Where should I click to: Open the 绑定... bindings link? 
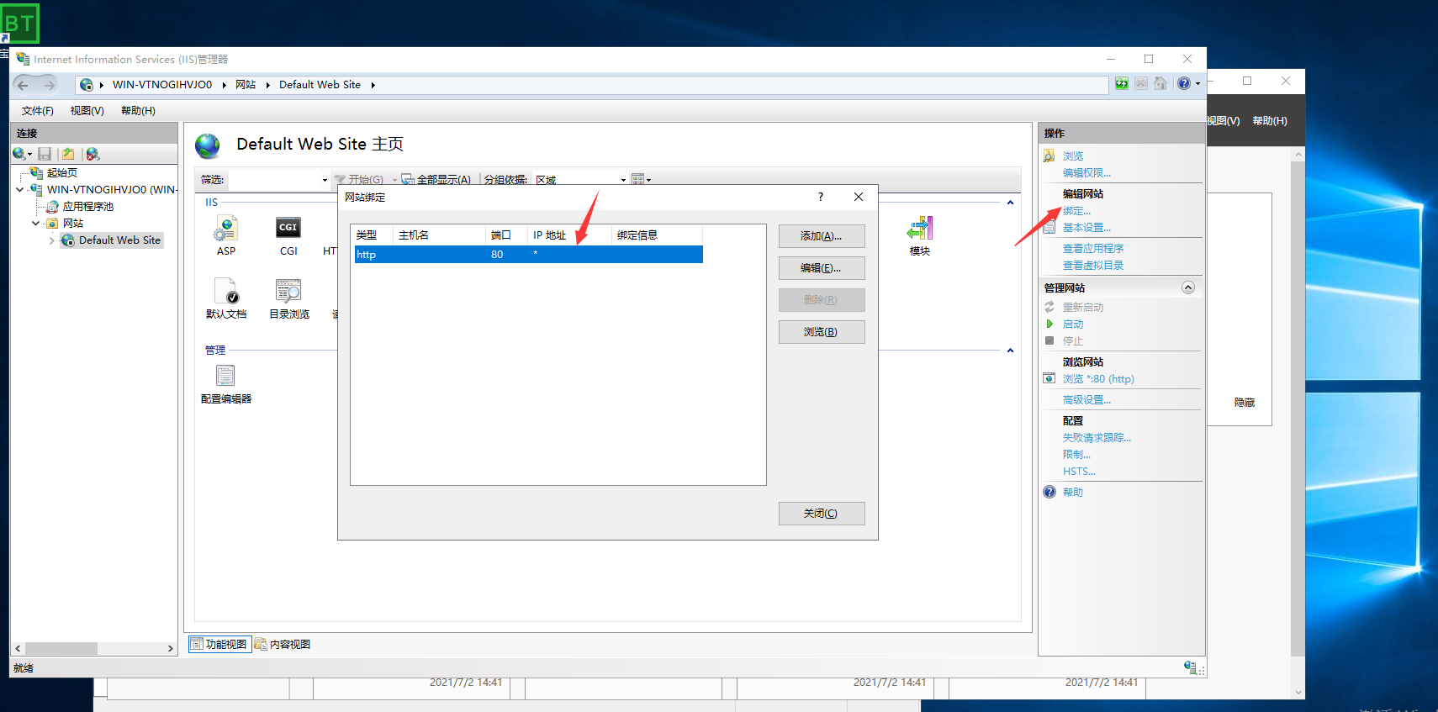(x=1076, y=211)
